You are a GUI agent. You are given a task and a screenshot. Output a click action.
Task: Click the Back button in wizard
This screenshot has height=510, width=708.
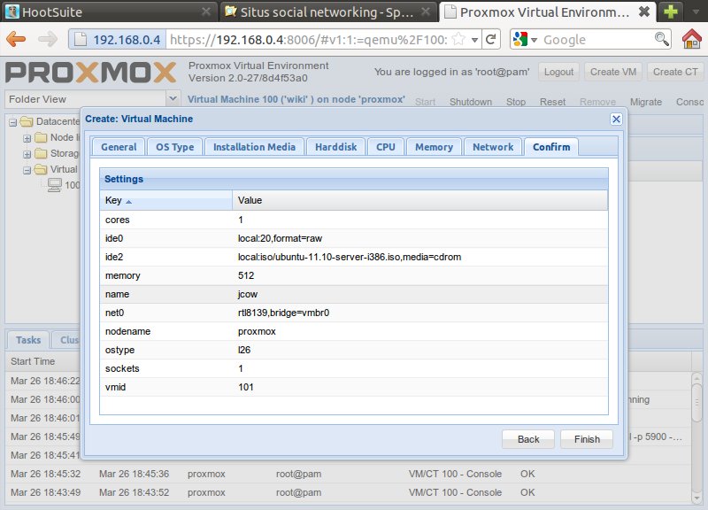click(x=528, y=439)
